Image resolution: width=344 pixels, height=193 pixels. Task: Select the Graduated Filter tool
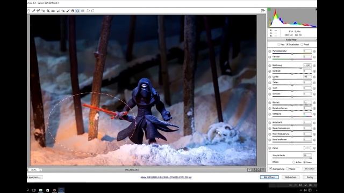tap(73, 11)
